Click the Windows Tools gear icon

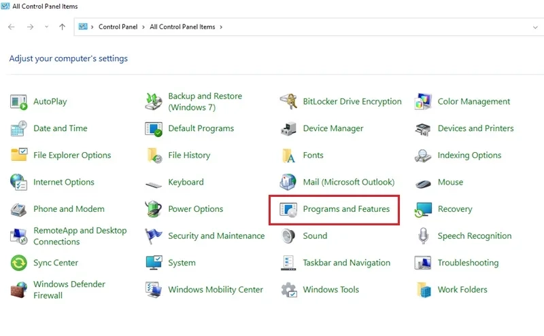point(288,290)
